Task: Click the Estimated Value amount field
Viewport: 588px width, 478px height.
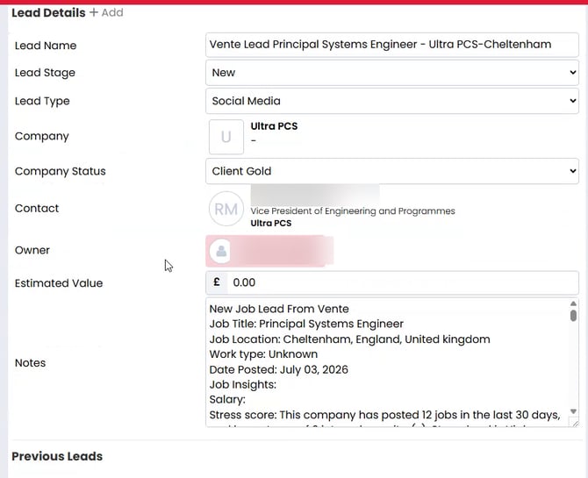Action: (x=403, y=282)
